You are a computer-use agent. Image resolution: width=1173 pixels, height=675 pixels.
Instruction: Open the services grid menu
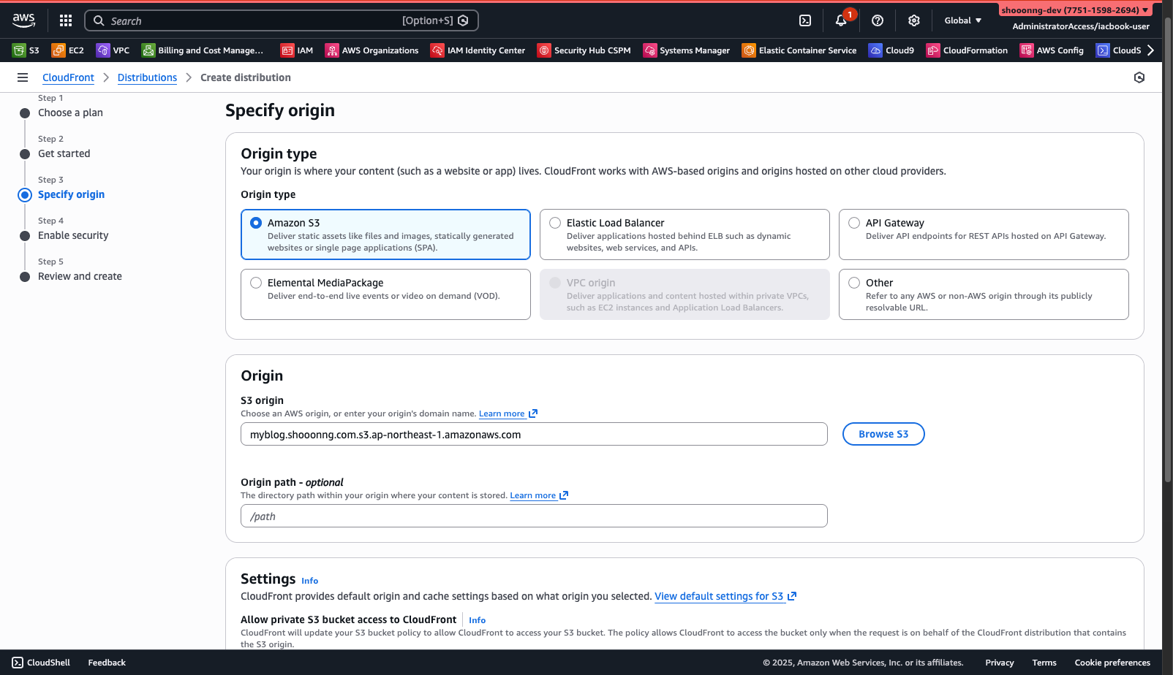coord(66,20)
